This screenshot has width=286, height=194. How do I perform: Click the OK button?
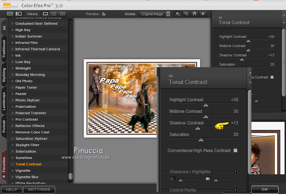click(265, 189)
